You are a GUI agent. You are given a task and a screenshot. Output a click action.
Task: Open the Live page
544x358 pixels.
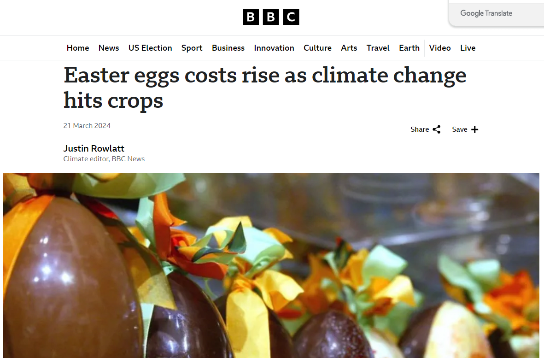468,48
